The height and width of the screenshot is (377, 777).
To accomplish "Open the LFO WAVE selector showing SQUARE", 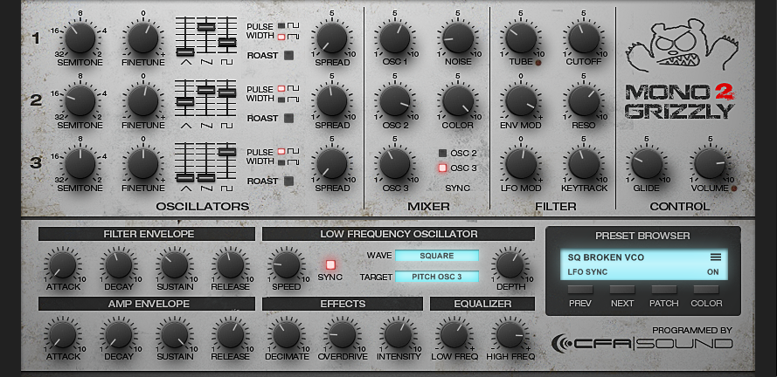I will (436, 256).
